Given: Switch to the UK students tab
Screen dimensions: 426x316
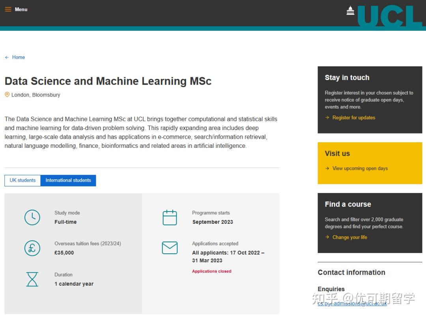Looking at the screenshot, I should pyautogui.click(x=22, y=180).
